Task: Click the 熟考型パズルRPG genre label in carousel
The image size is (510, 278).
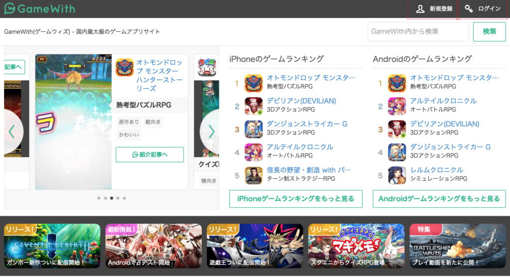Action: [x=144, y=105]
